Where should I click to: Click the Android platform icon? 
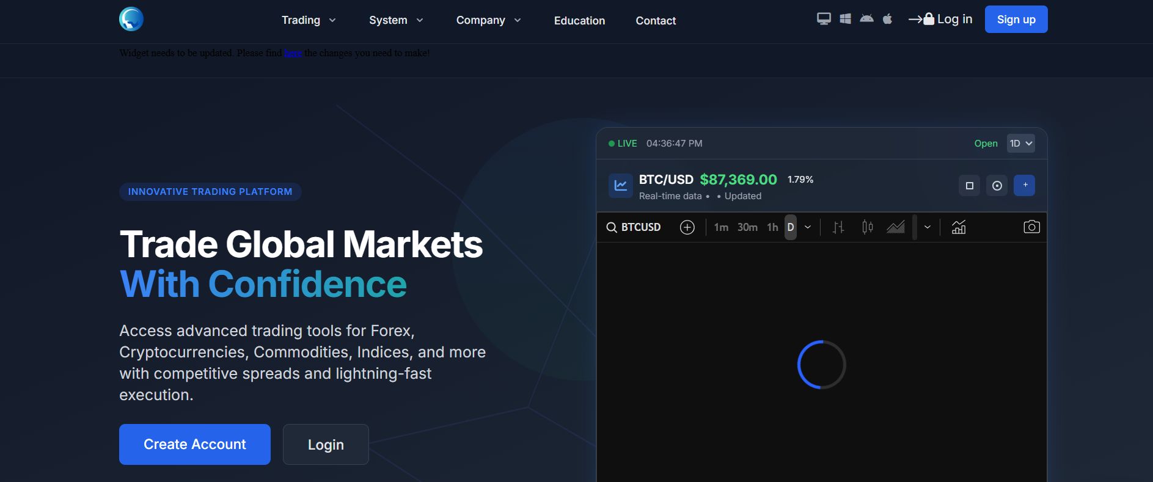coord(866,19)
